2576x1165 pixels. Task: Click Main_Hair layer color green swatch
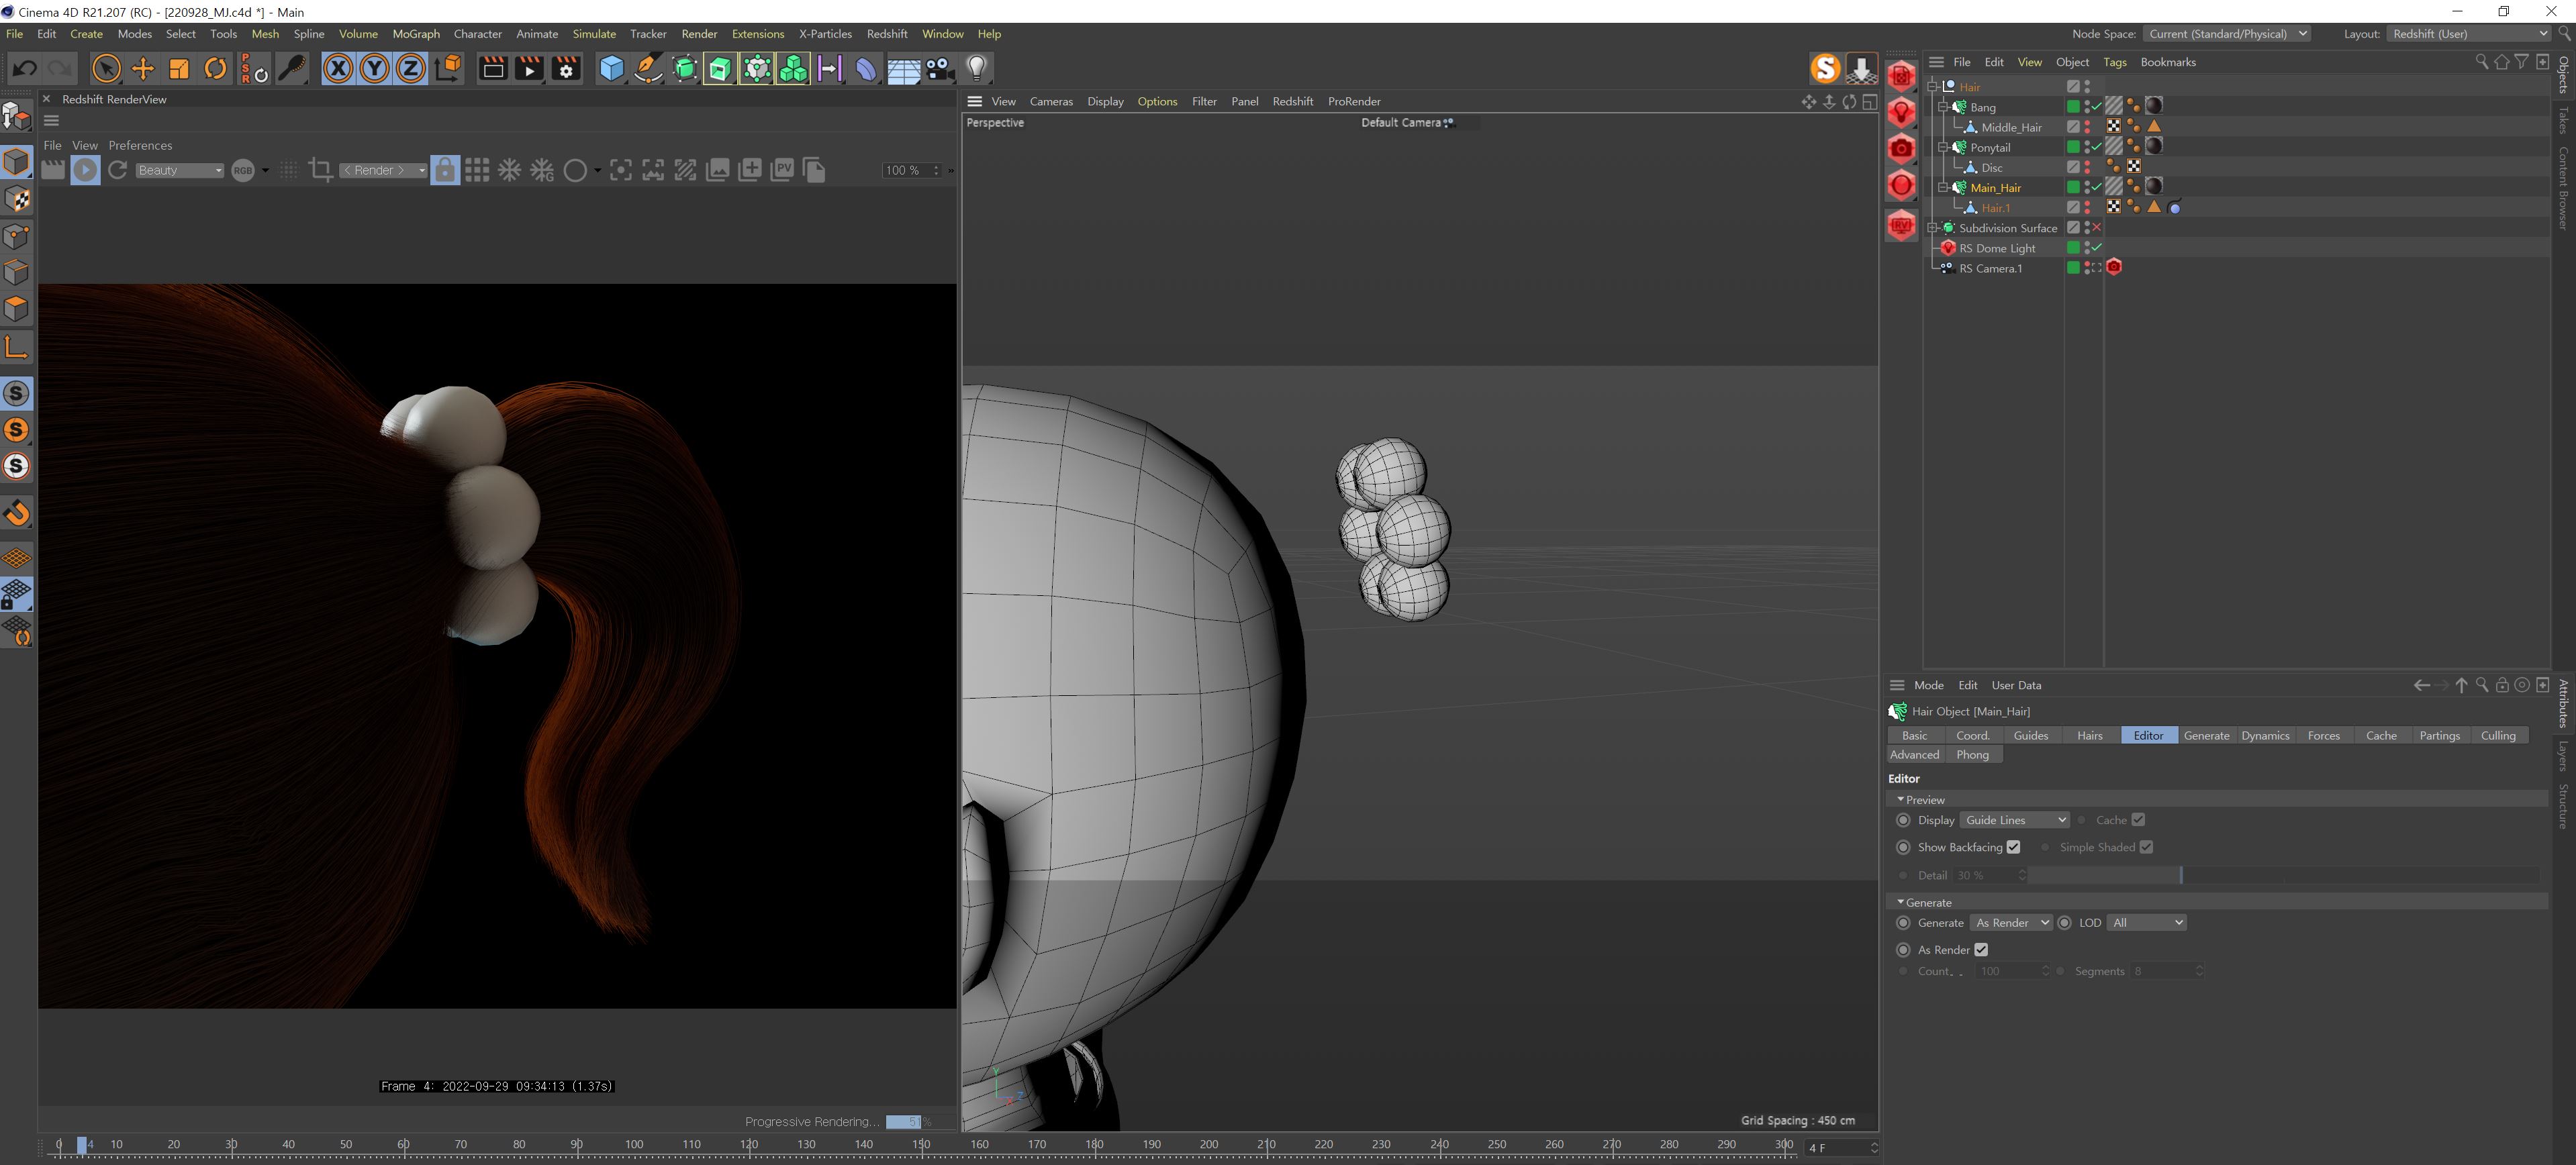coord(2073,187)
